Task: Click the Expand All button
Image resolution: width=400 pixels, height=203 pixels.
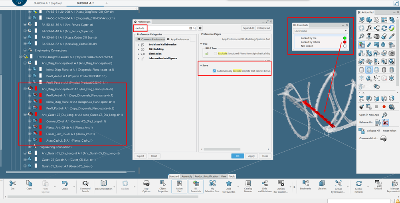Action: point(248,28)
